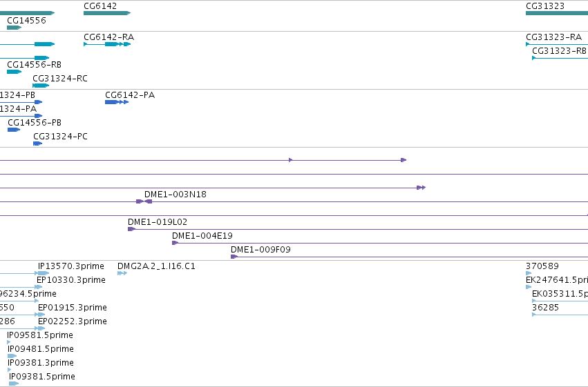588x387 pixels.
Task: Click the IP09481.5prime EST label
Action: tap(41, 349)
